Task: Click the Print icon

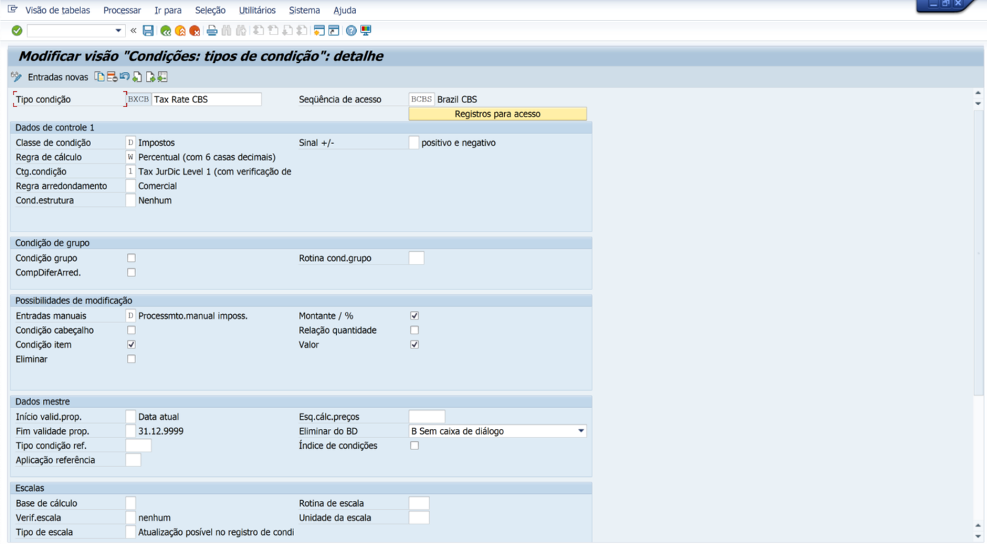Action: 211,31
